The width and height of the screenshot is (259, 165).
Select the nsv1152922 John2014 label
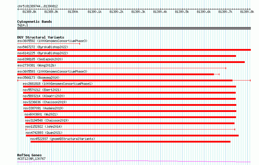tap(44, 127)
